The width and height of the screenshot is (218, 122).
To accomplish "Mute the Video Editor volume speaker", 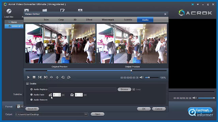I will tap(141, 78).
